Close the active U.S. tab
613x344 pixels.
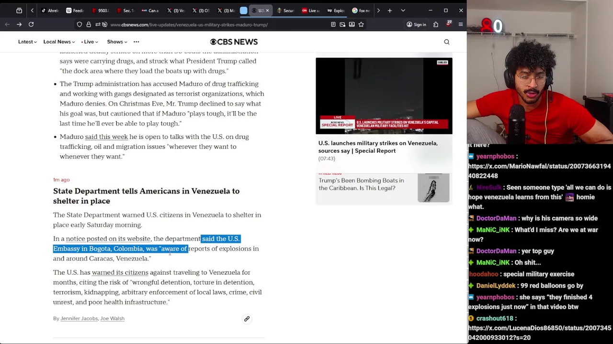267,11
